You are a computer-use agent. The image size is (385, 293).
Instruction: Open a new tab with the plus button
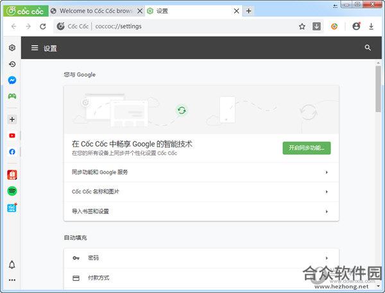248,11
